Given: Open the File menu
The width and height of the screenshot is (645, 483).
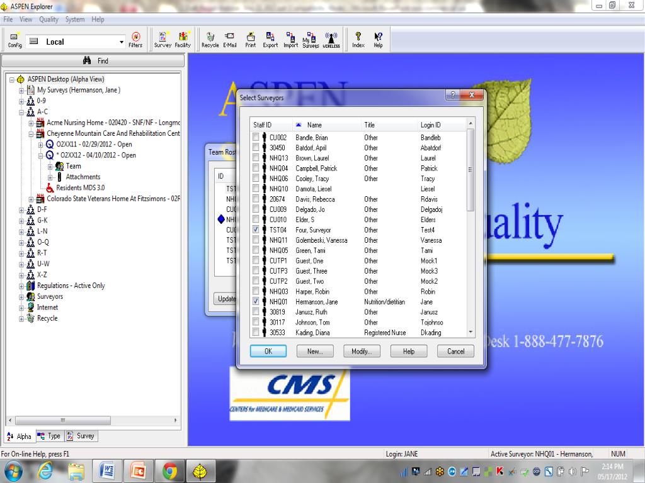Looking at the screenshot, I should [x=8, y=19].
